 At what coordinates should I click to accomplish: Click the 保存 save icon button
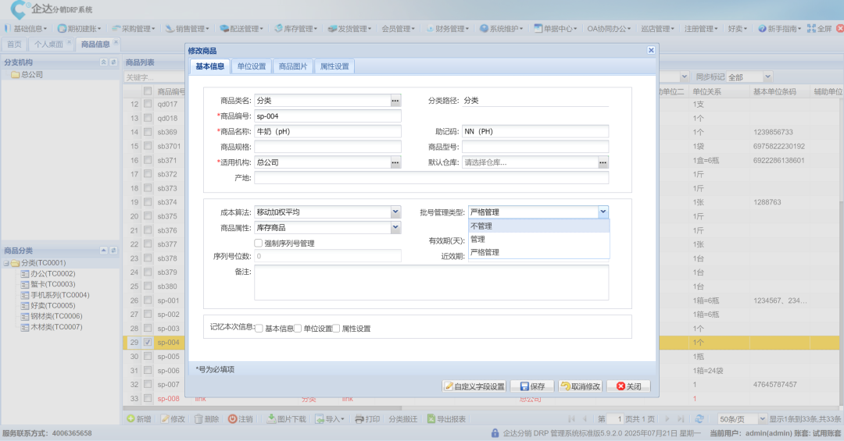[531, 386]
